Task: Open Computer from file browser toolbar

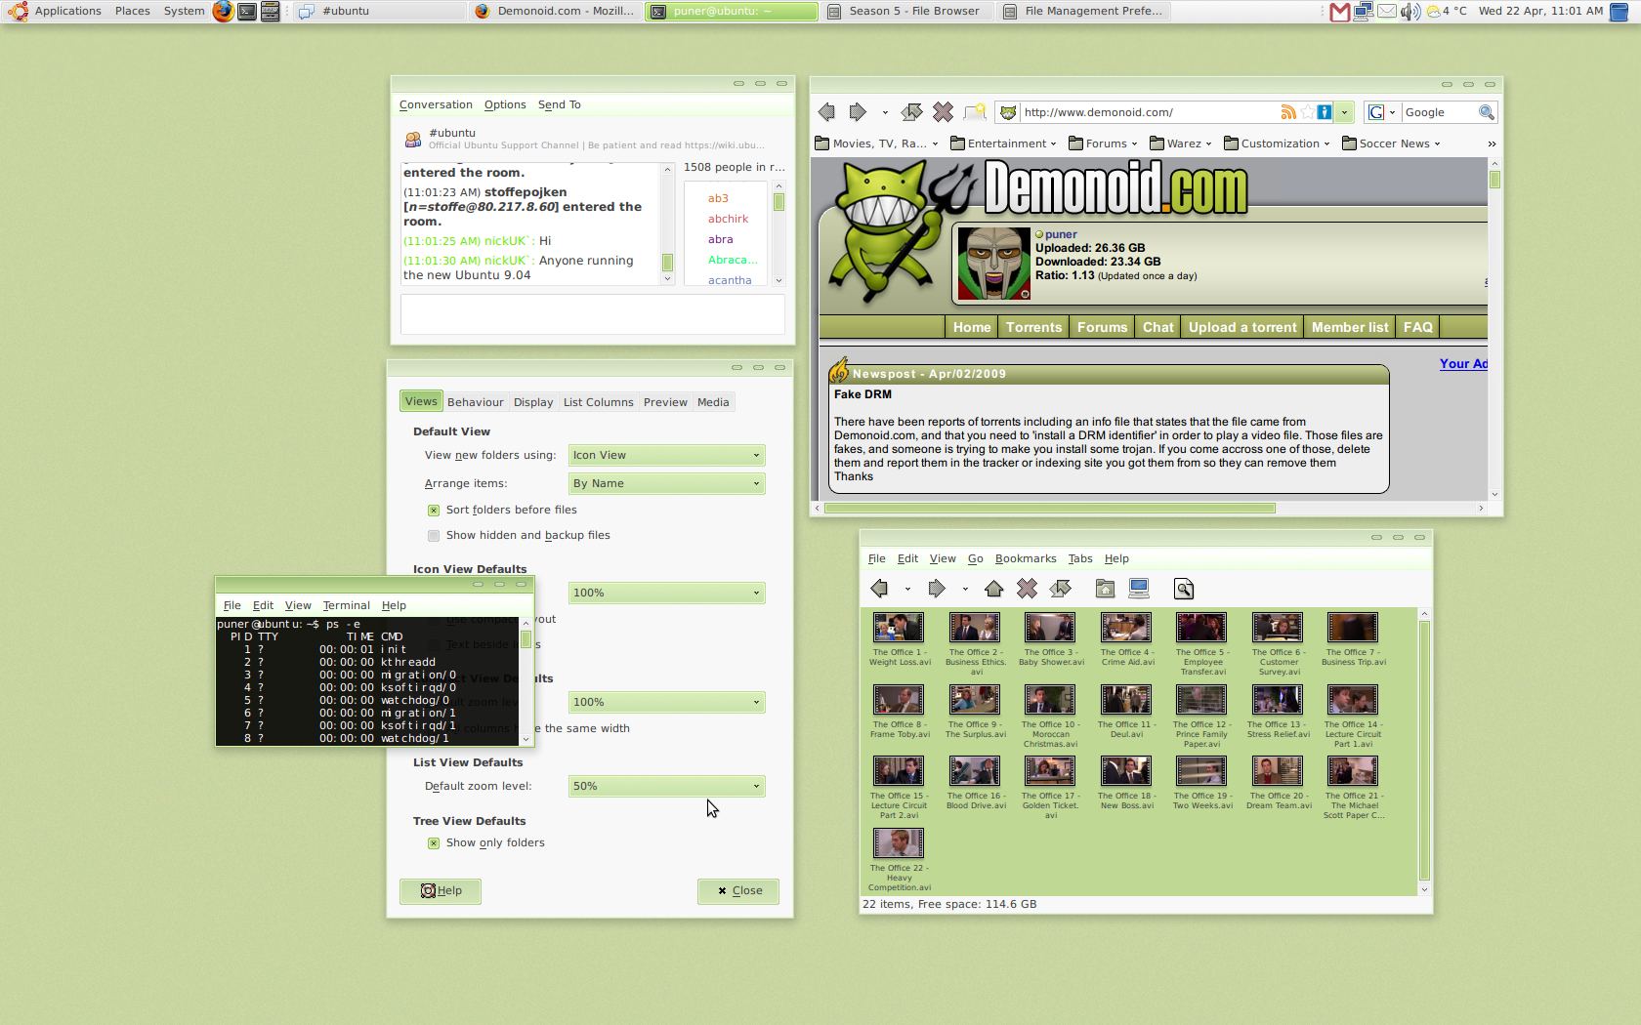Action: point(1138,589)
